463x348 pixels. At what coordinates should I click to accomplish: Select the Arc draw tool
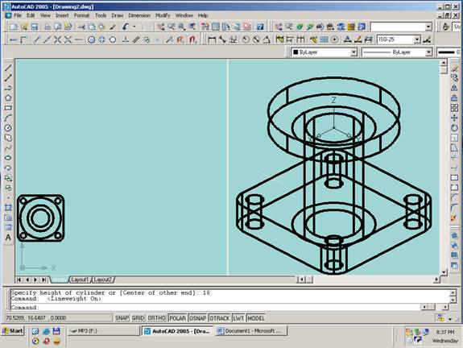point(8,118)
